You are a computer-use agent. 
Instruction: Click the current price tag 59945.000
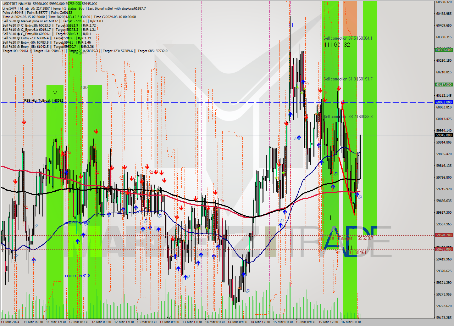[x=444, y=135]
